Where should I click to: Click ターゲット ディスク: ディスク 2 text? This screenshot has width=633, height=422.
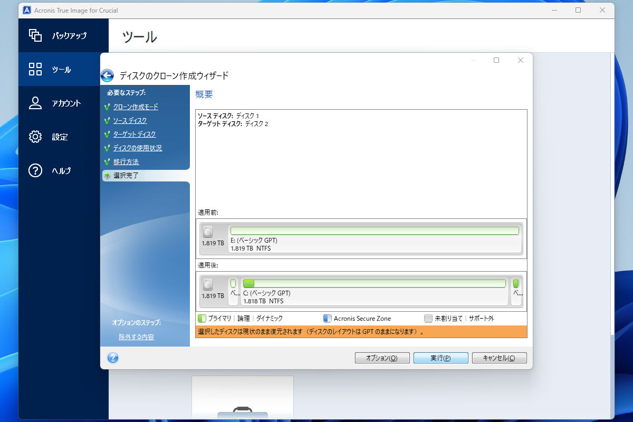pos(233,124)
